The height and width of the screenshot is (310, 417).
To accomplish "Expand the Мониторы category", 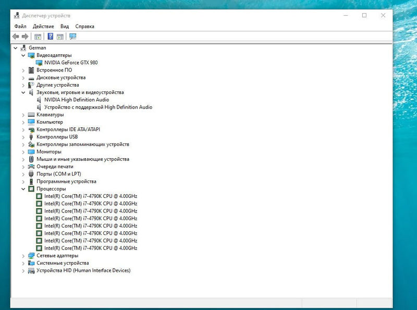I will coord(23,152).
